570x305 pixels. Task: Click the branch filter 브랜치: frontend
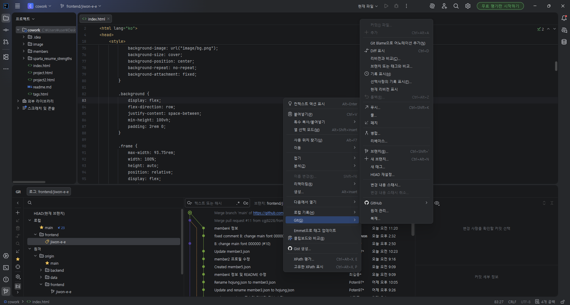point(268,203)
